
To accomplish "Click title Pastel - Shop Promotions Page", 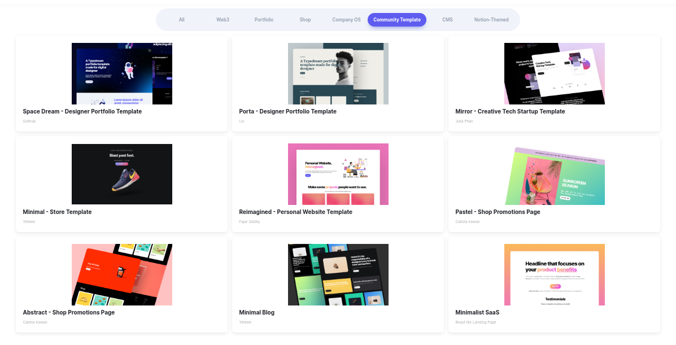I will coord(498,212).
